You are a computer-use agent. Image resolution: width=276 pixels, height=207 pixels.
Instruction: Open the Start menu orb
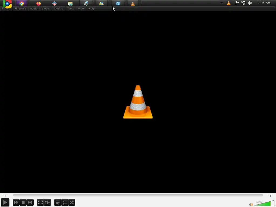tap(7, 4)
